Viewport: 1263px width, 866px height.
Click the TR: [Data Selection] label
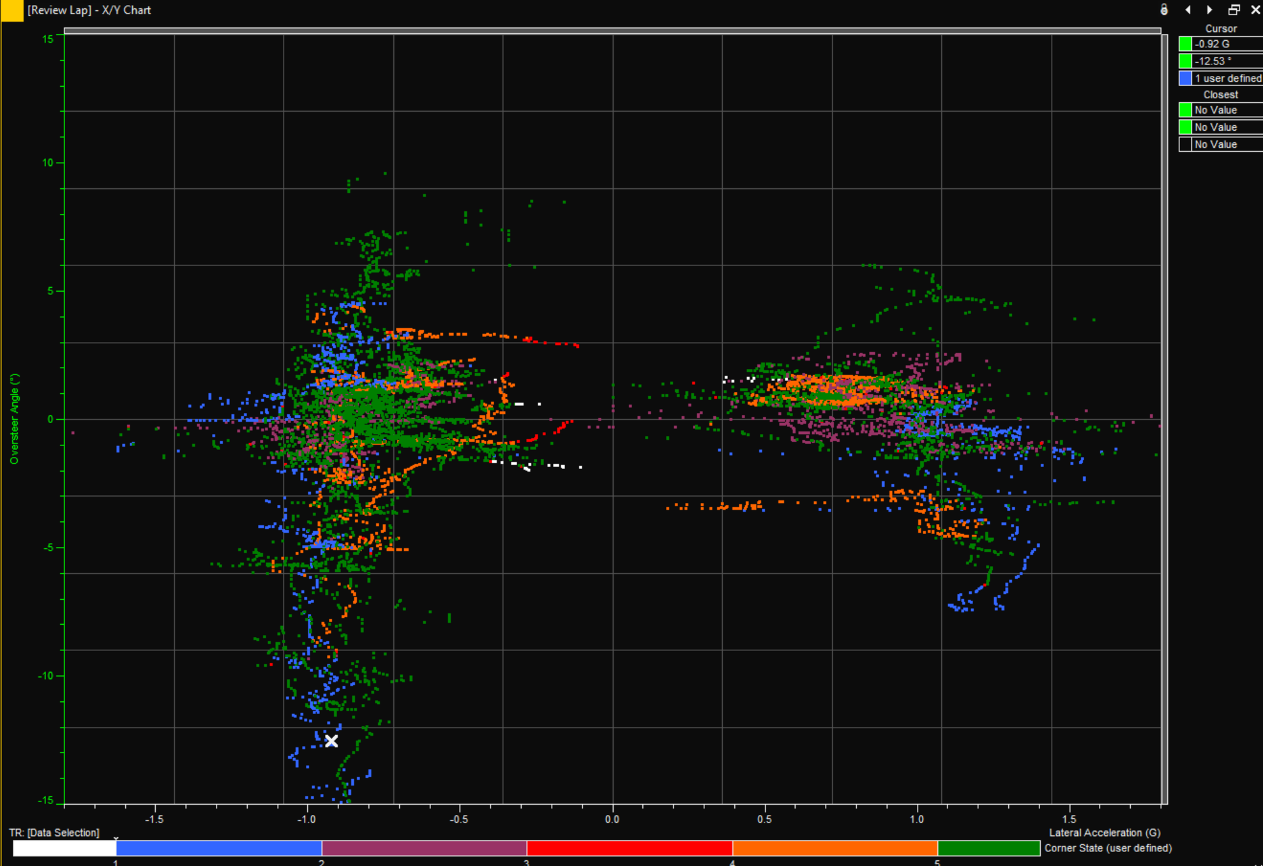pyautogui.click(x=54, y=833)
